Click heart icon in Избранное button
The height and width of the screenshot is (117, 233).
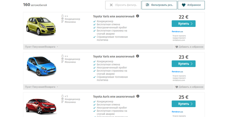[x=184, y=5]
